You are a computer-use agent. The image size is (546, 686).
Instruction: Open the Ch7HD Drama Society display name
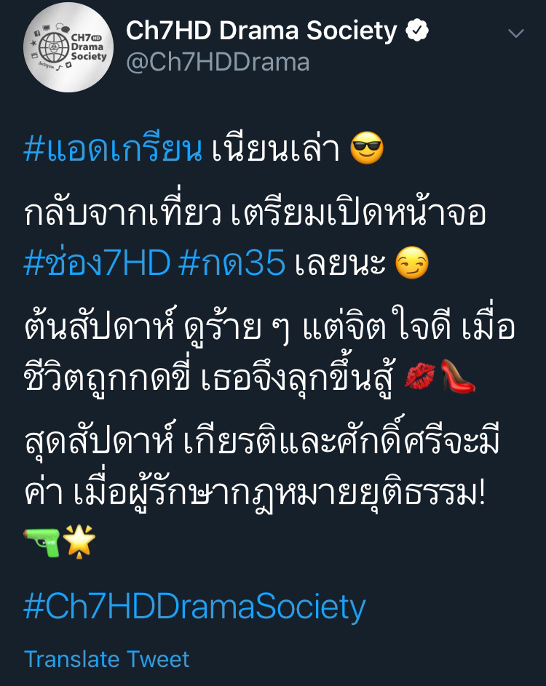click(261, 30)
